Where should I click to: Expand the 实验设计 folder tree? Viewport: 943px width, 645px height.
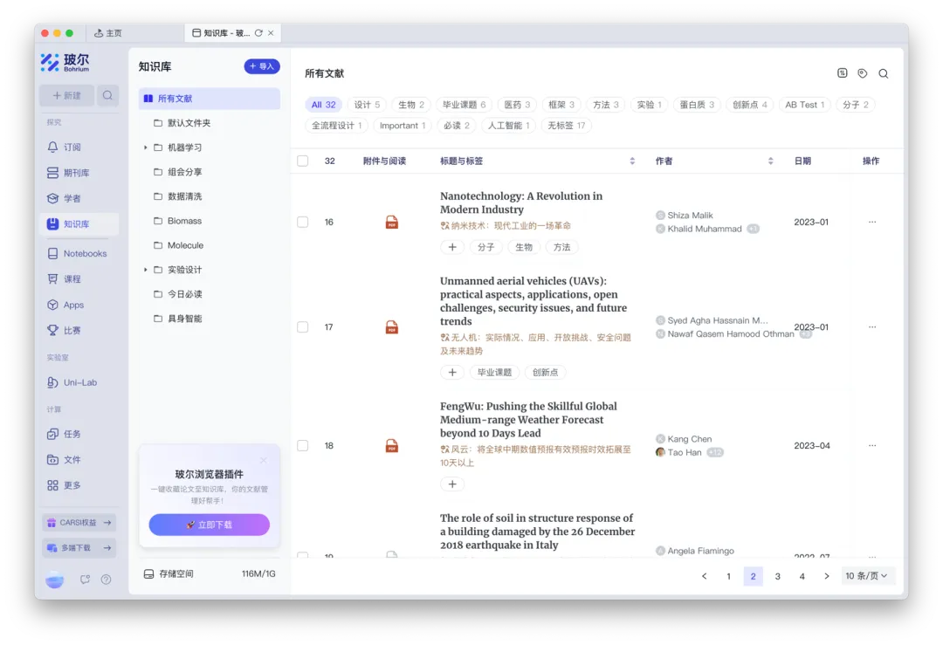[x=146, y=270]
